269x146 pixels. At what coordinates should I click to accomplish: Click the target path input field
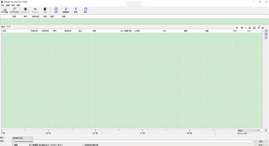[x=131, y=141]
